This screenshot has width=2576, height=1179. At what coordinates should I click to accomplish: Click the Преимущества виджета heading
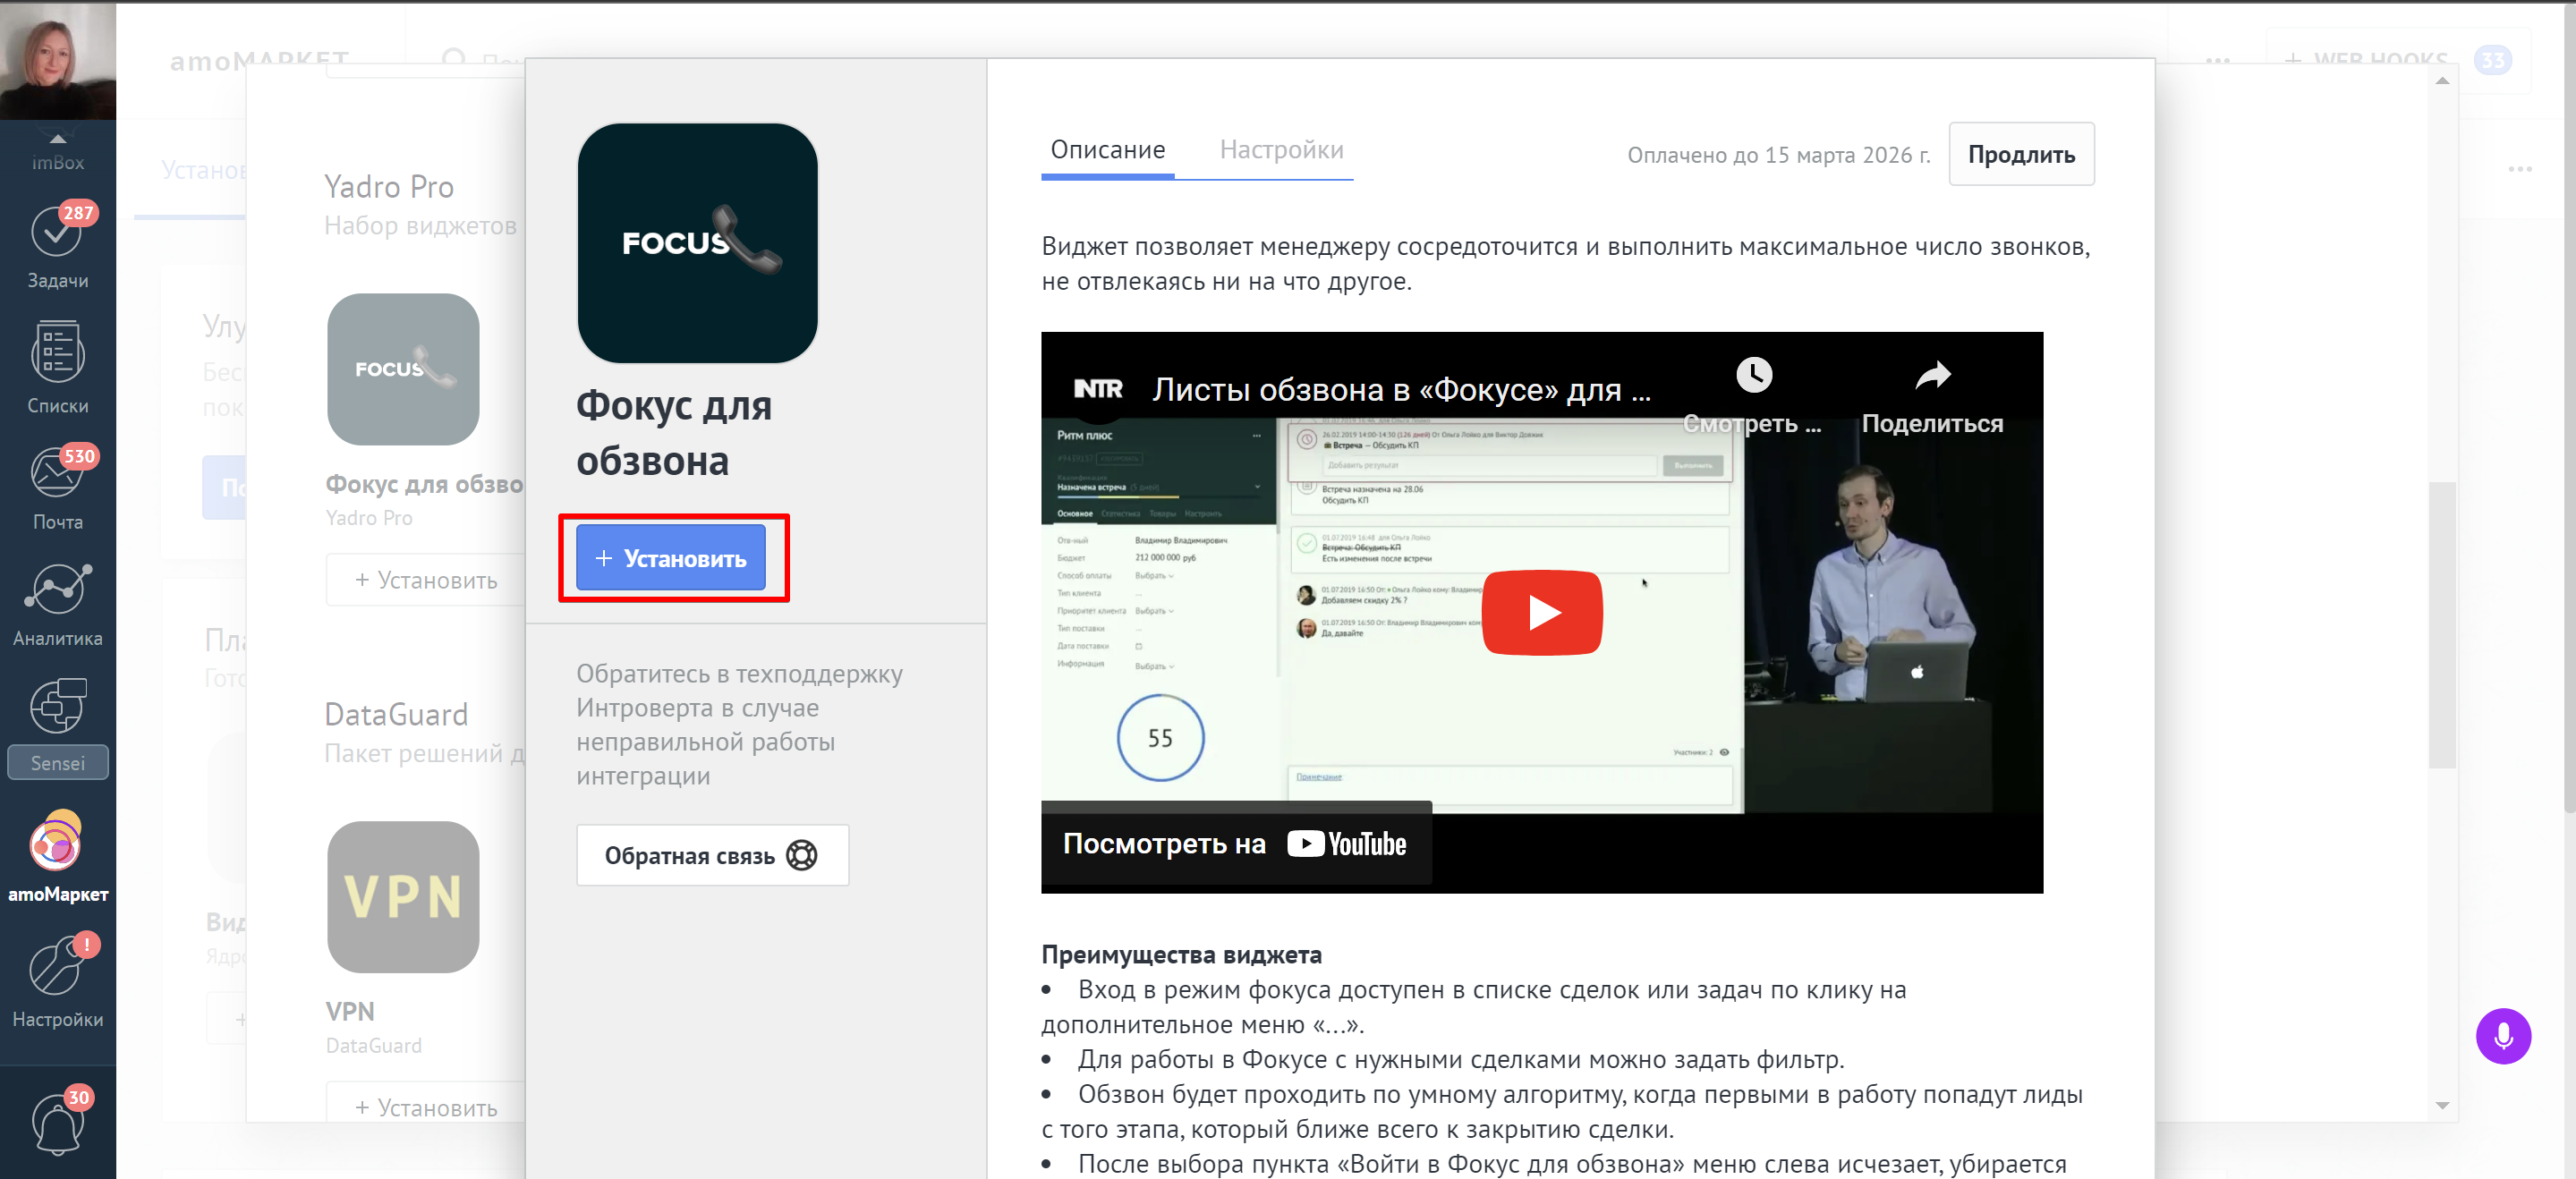click(x=1181, y=955)
